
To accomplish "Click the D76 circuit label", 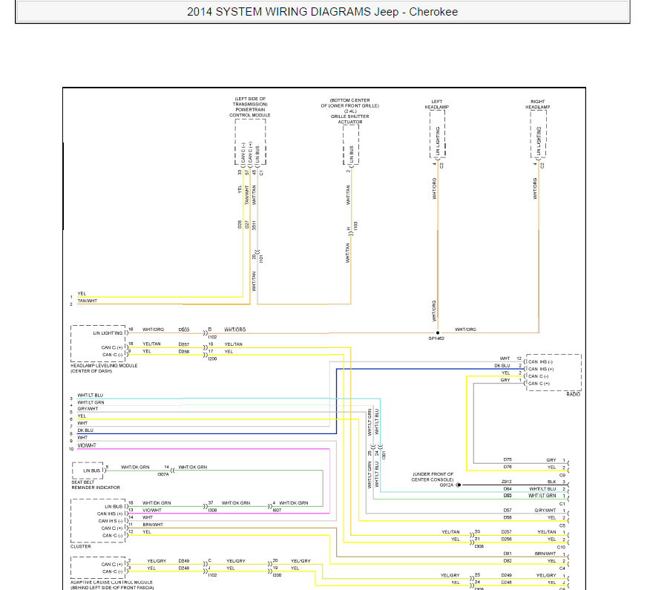I will tap(508, 467).
